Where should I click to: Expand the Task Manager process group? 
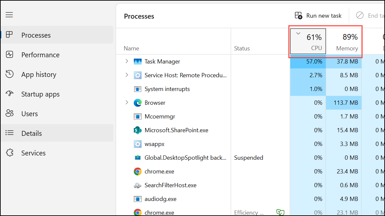click(x=127, y=61)
